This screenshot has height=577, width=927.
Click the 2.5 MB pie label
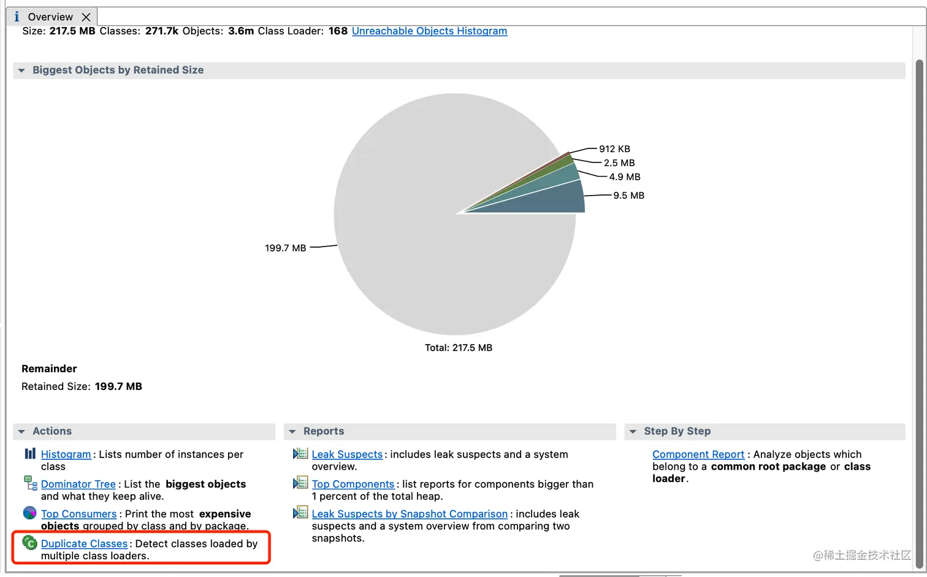click(x=619, y=163)
